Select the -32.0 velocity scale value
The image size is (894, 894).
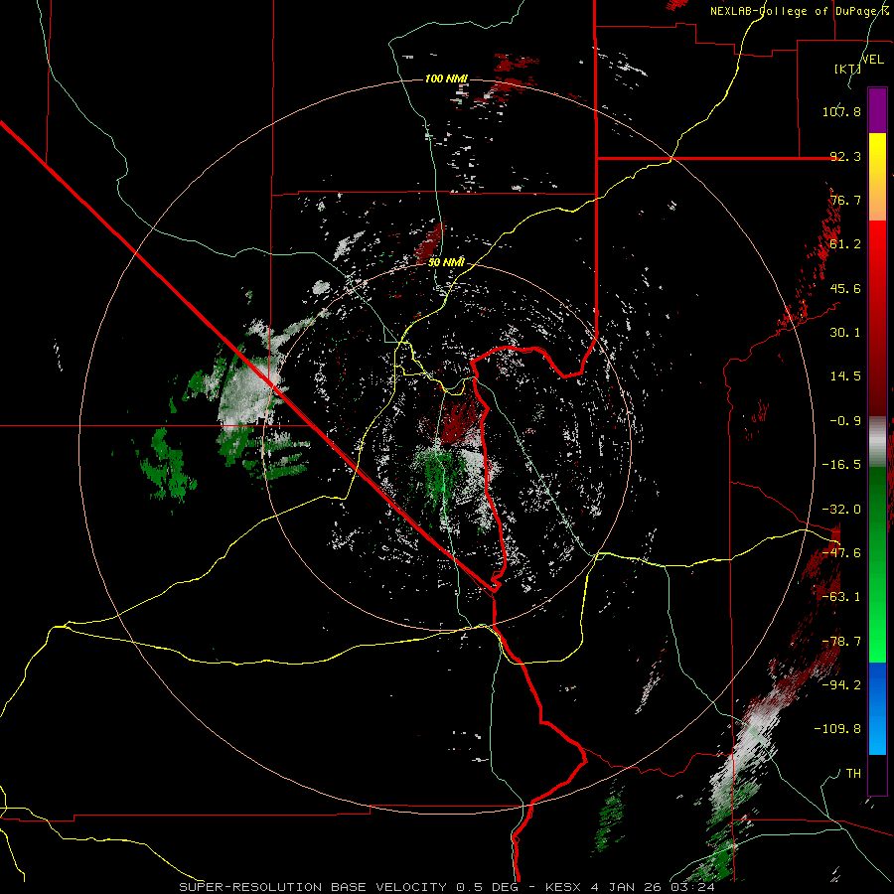841,510
